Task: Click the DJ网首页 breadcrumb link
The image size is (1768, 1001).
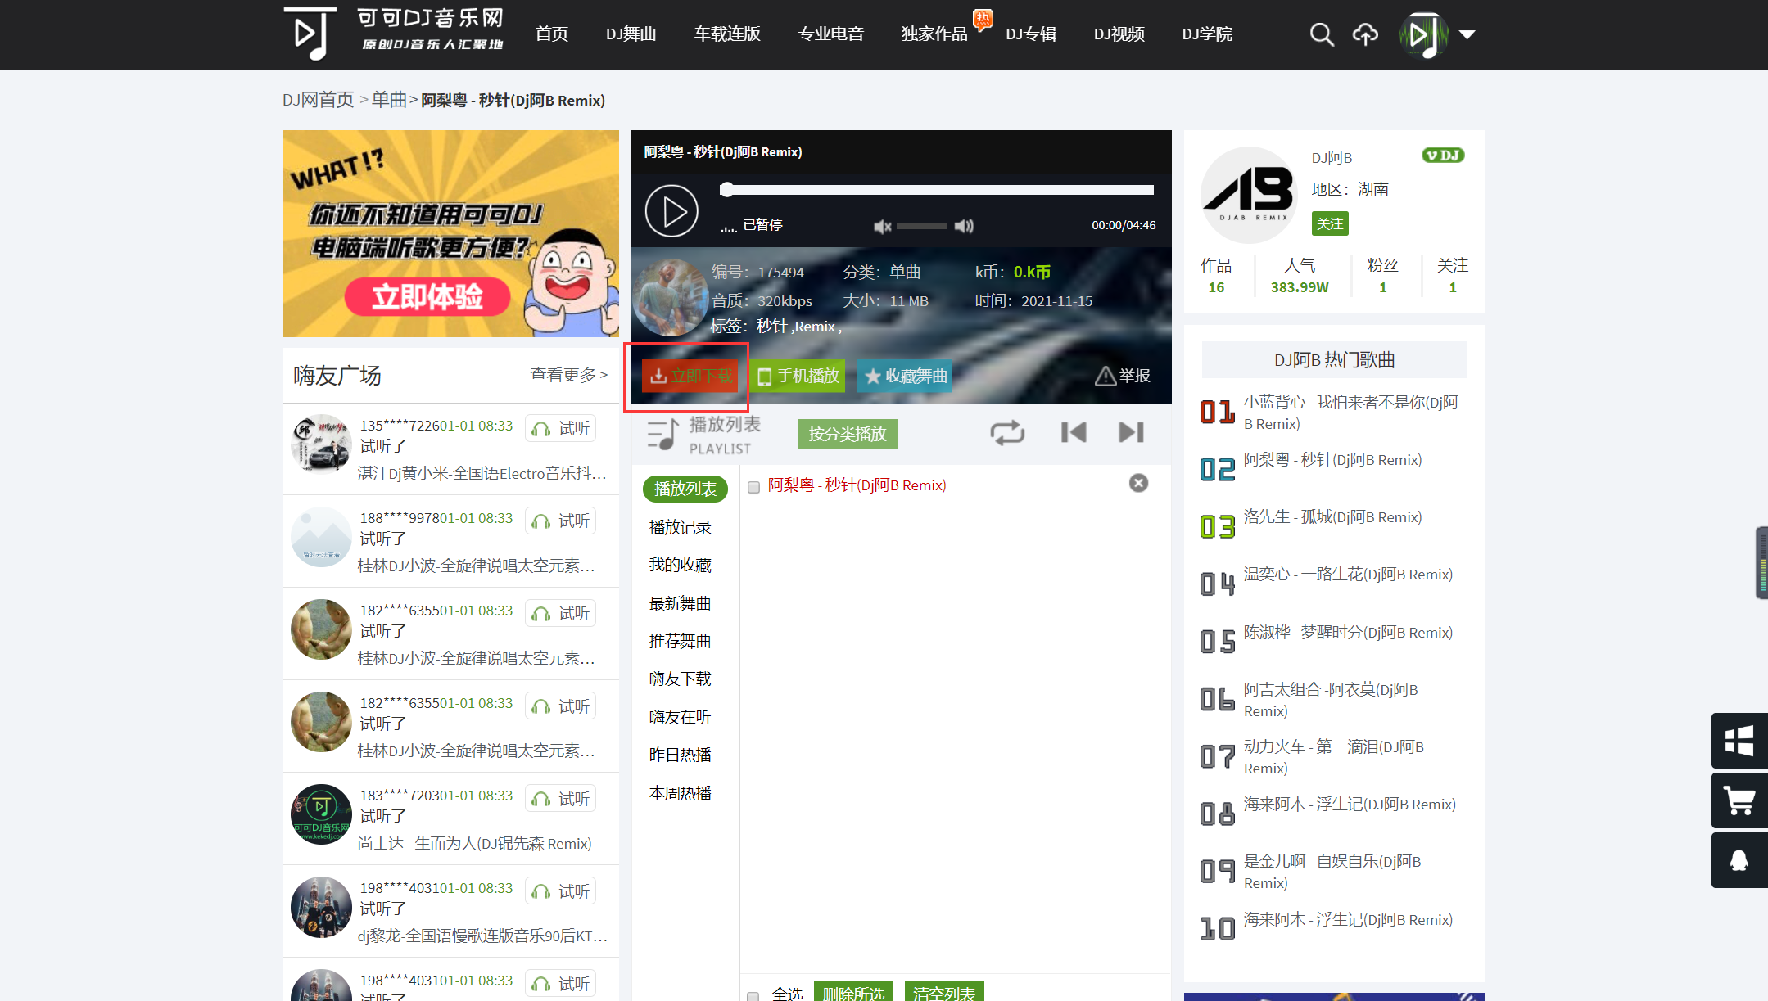Action: point(318,100)
